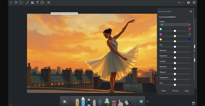Close the Adjust Colors panel
Screen dimensions: 205x106
click(x=191, y=12)
